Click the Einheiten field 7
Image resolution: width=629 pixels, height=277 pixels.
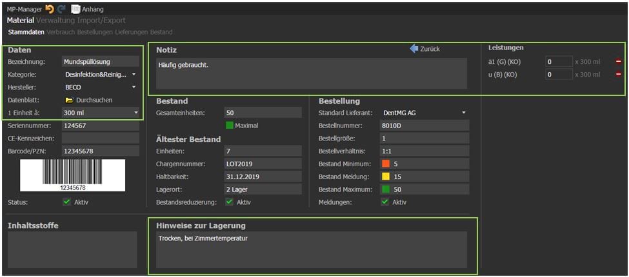click(263, 151)
